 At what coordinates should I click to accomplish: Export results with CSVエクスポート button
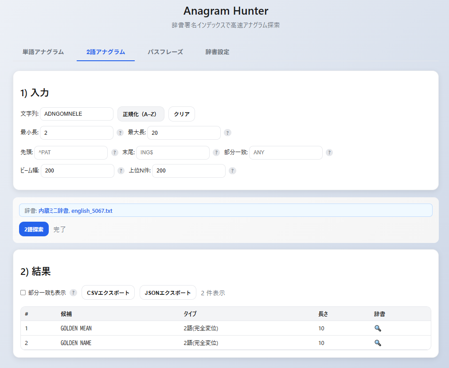[108, 293]
